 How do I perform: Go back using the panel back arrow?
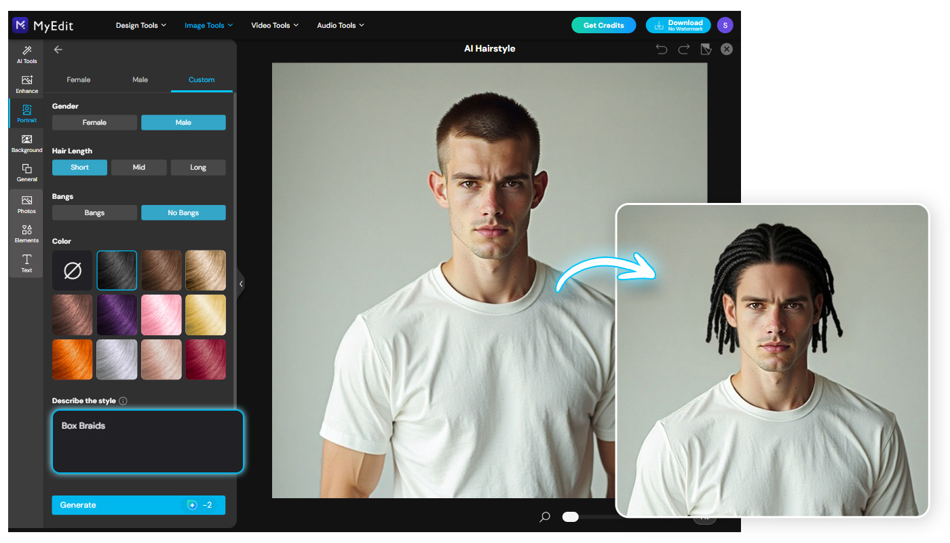click(x=58, y=50)
